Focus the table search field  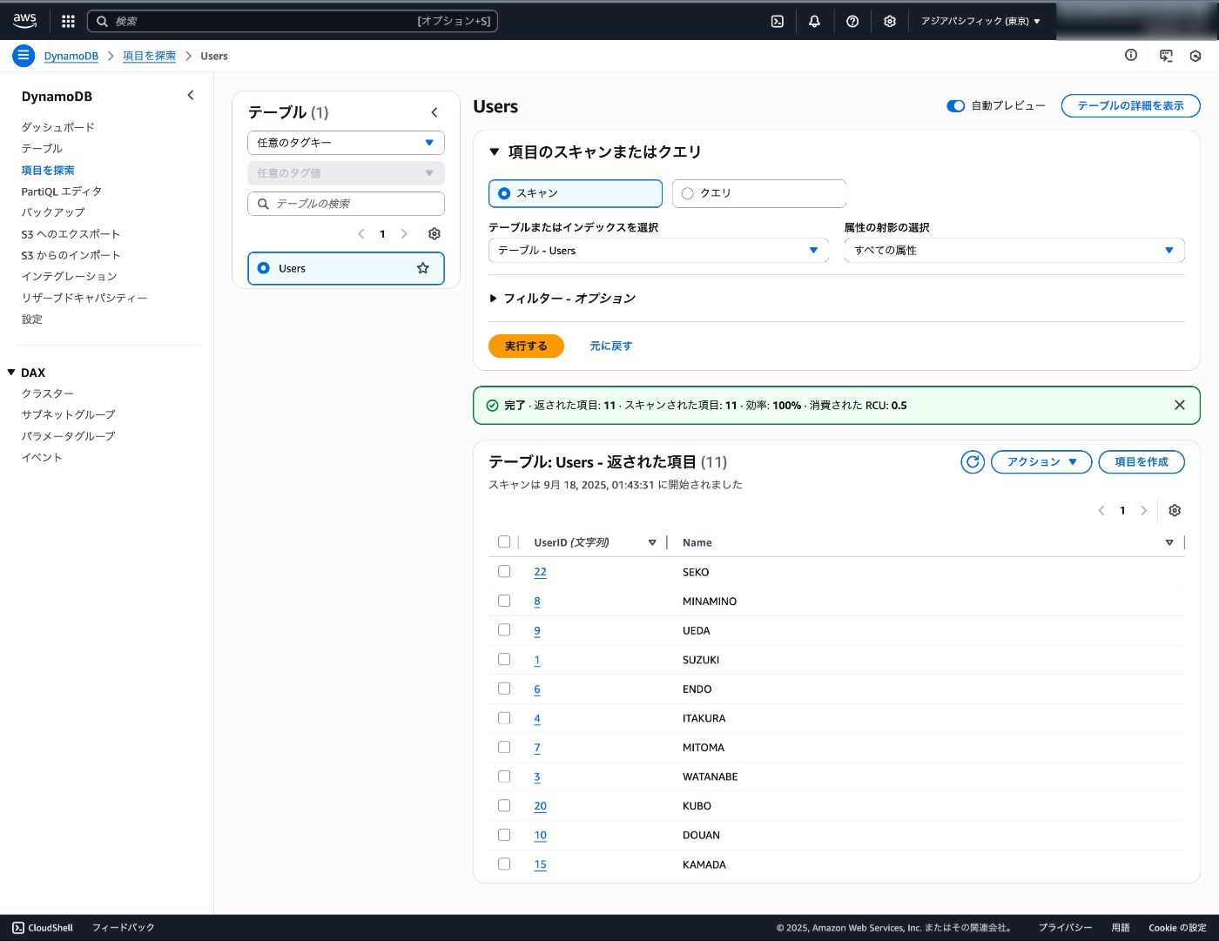(x=346, y=204)
